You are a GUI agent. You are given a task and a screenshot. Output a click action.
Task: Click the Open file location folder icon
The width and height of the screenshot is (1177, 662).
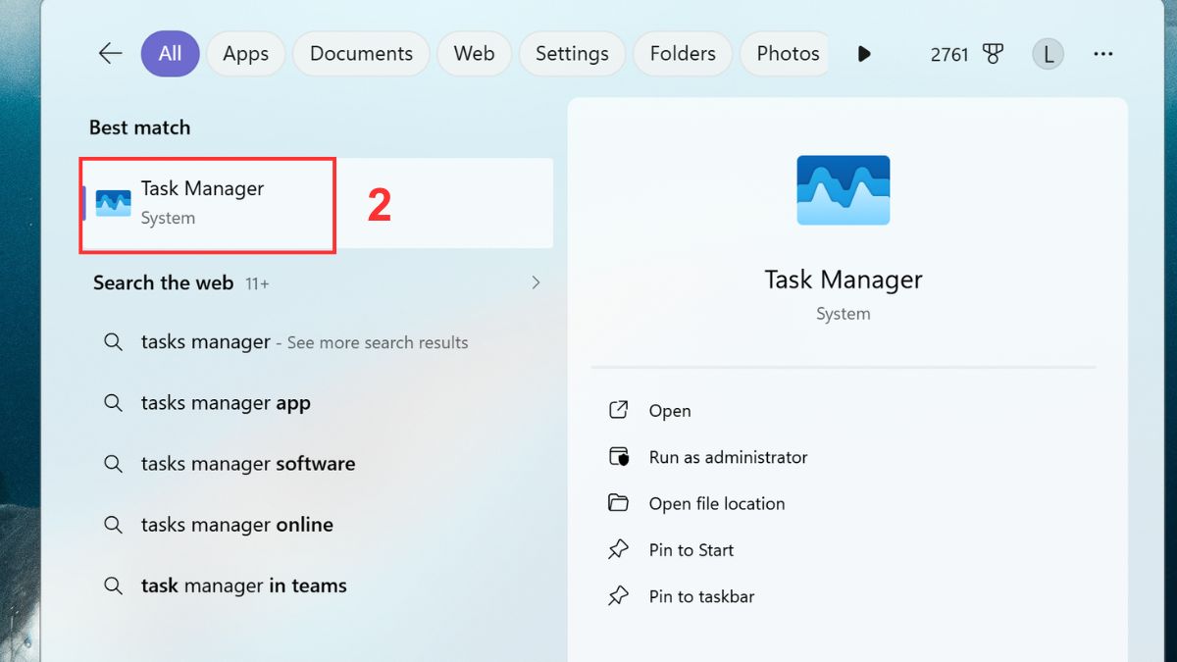click(618, 503)
